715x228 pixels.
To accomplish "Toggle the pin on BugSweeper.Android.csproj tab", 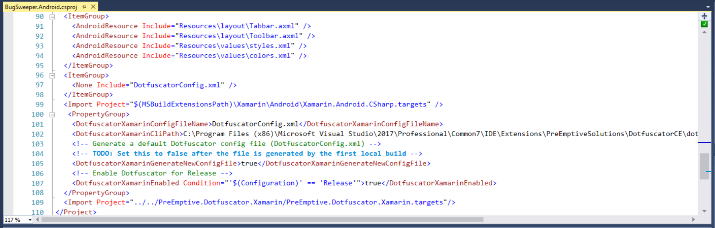I will (84, 7).
